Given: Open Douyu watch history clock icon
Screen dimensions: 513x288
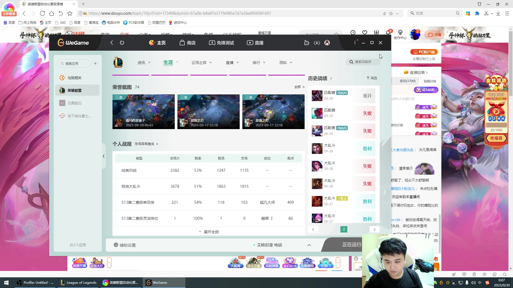Looking at the screenshot, I should coord(353,33).
